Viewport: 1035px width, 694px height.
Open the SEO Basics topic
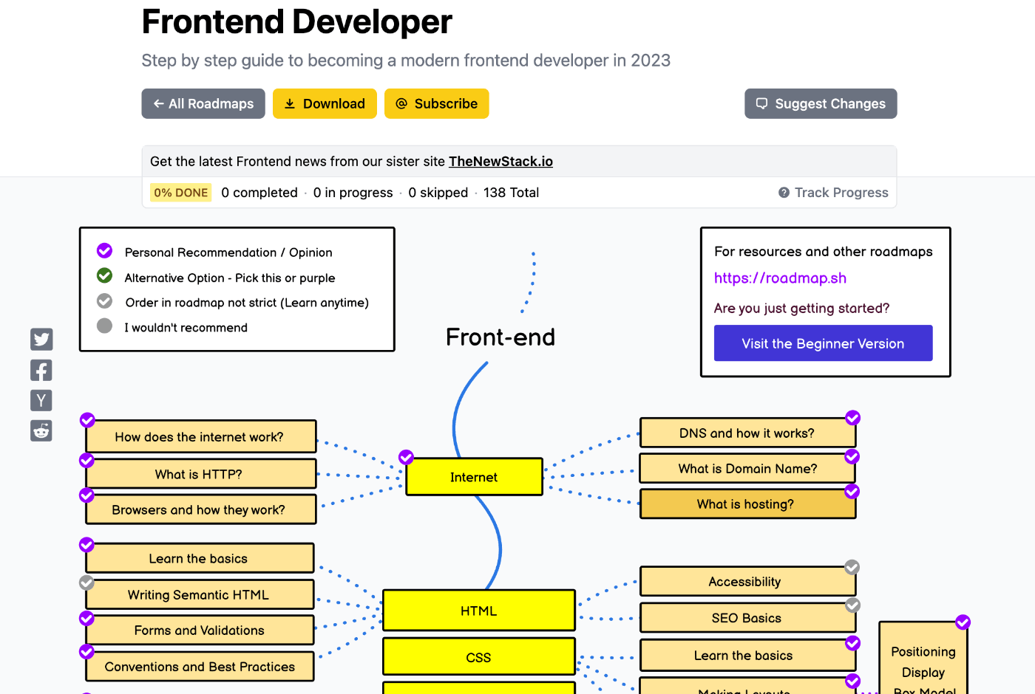[x=747, y=618]
